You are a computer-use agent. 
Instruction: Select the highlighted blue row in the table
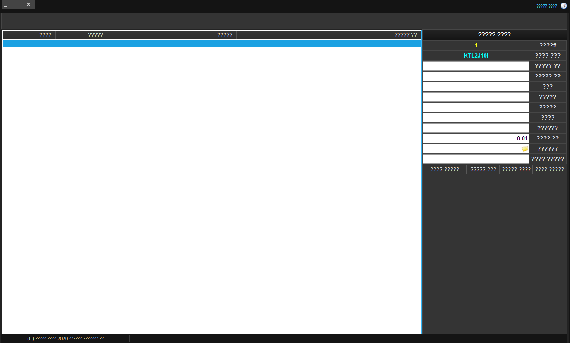[212, 43]
